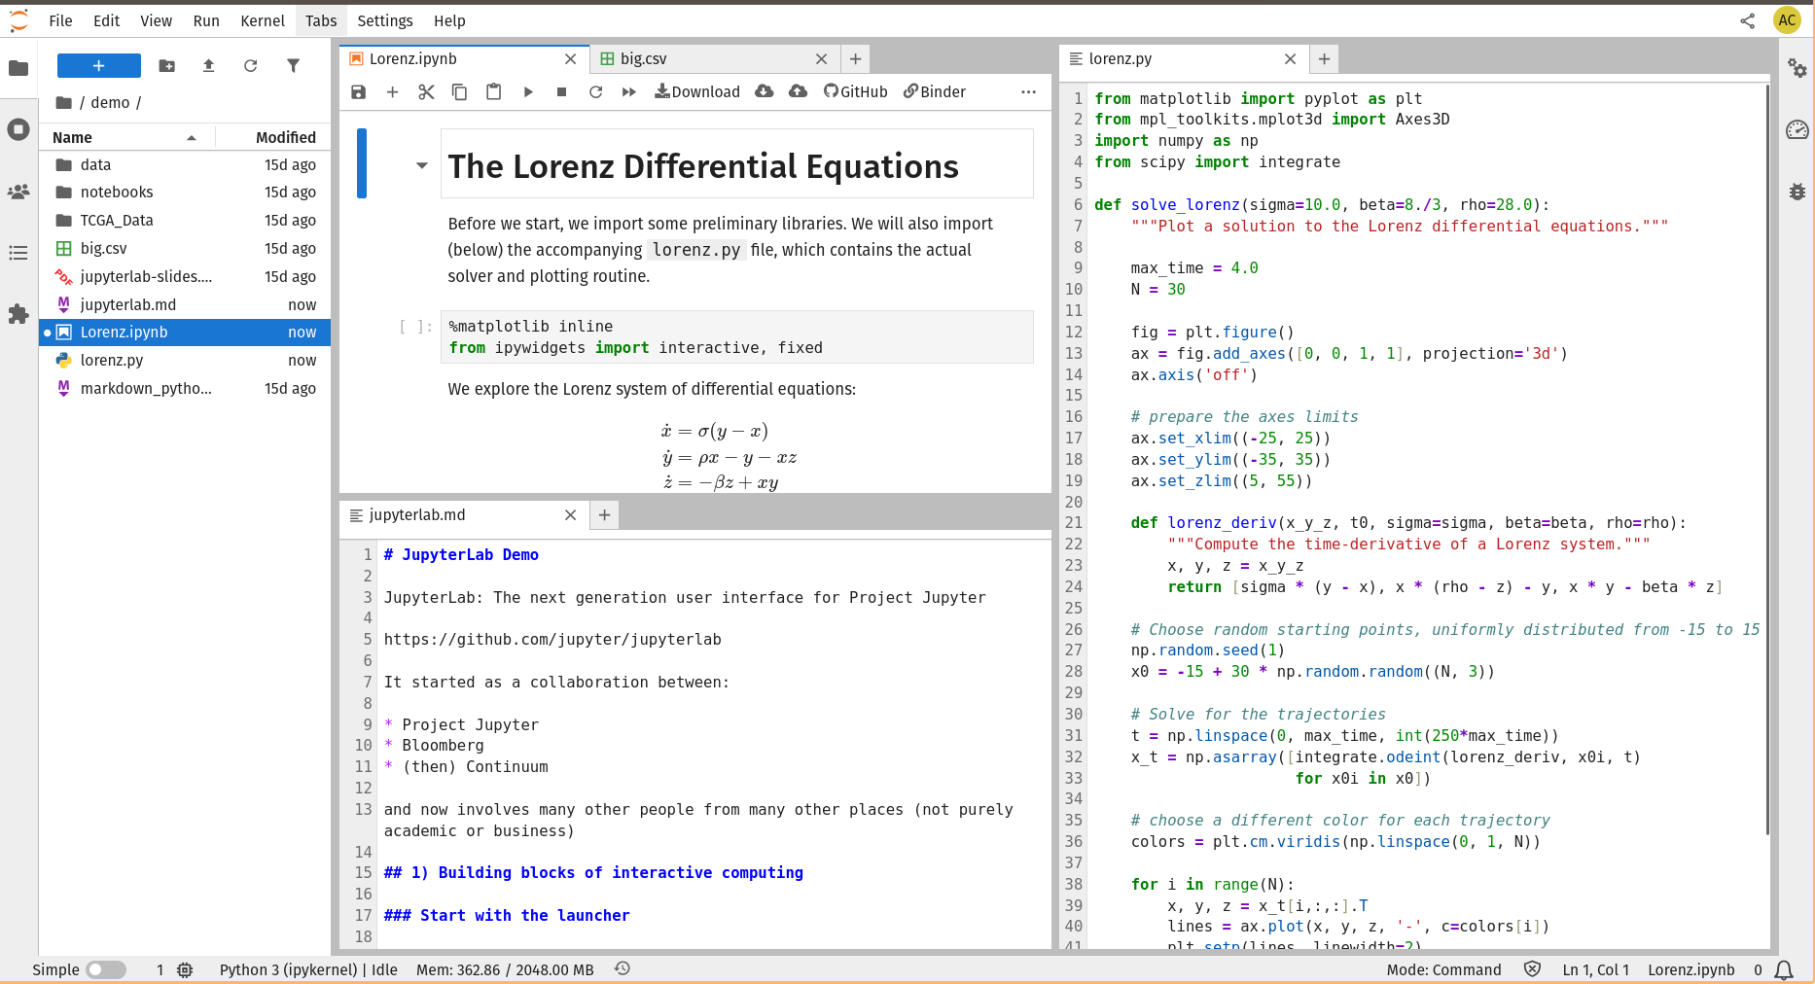The width and height of the screenshot is (1815, 984).
Task: Collapse the Lorenz Differential Equations heading
Action: [x=422, y=165]
